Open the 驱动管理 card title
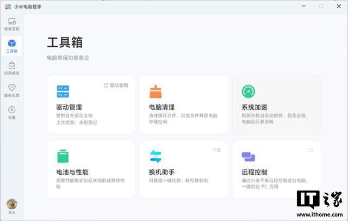 (x=69, y=107)
